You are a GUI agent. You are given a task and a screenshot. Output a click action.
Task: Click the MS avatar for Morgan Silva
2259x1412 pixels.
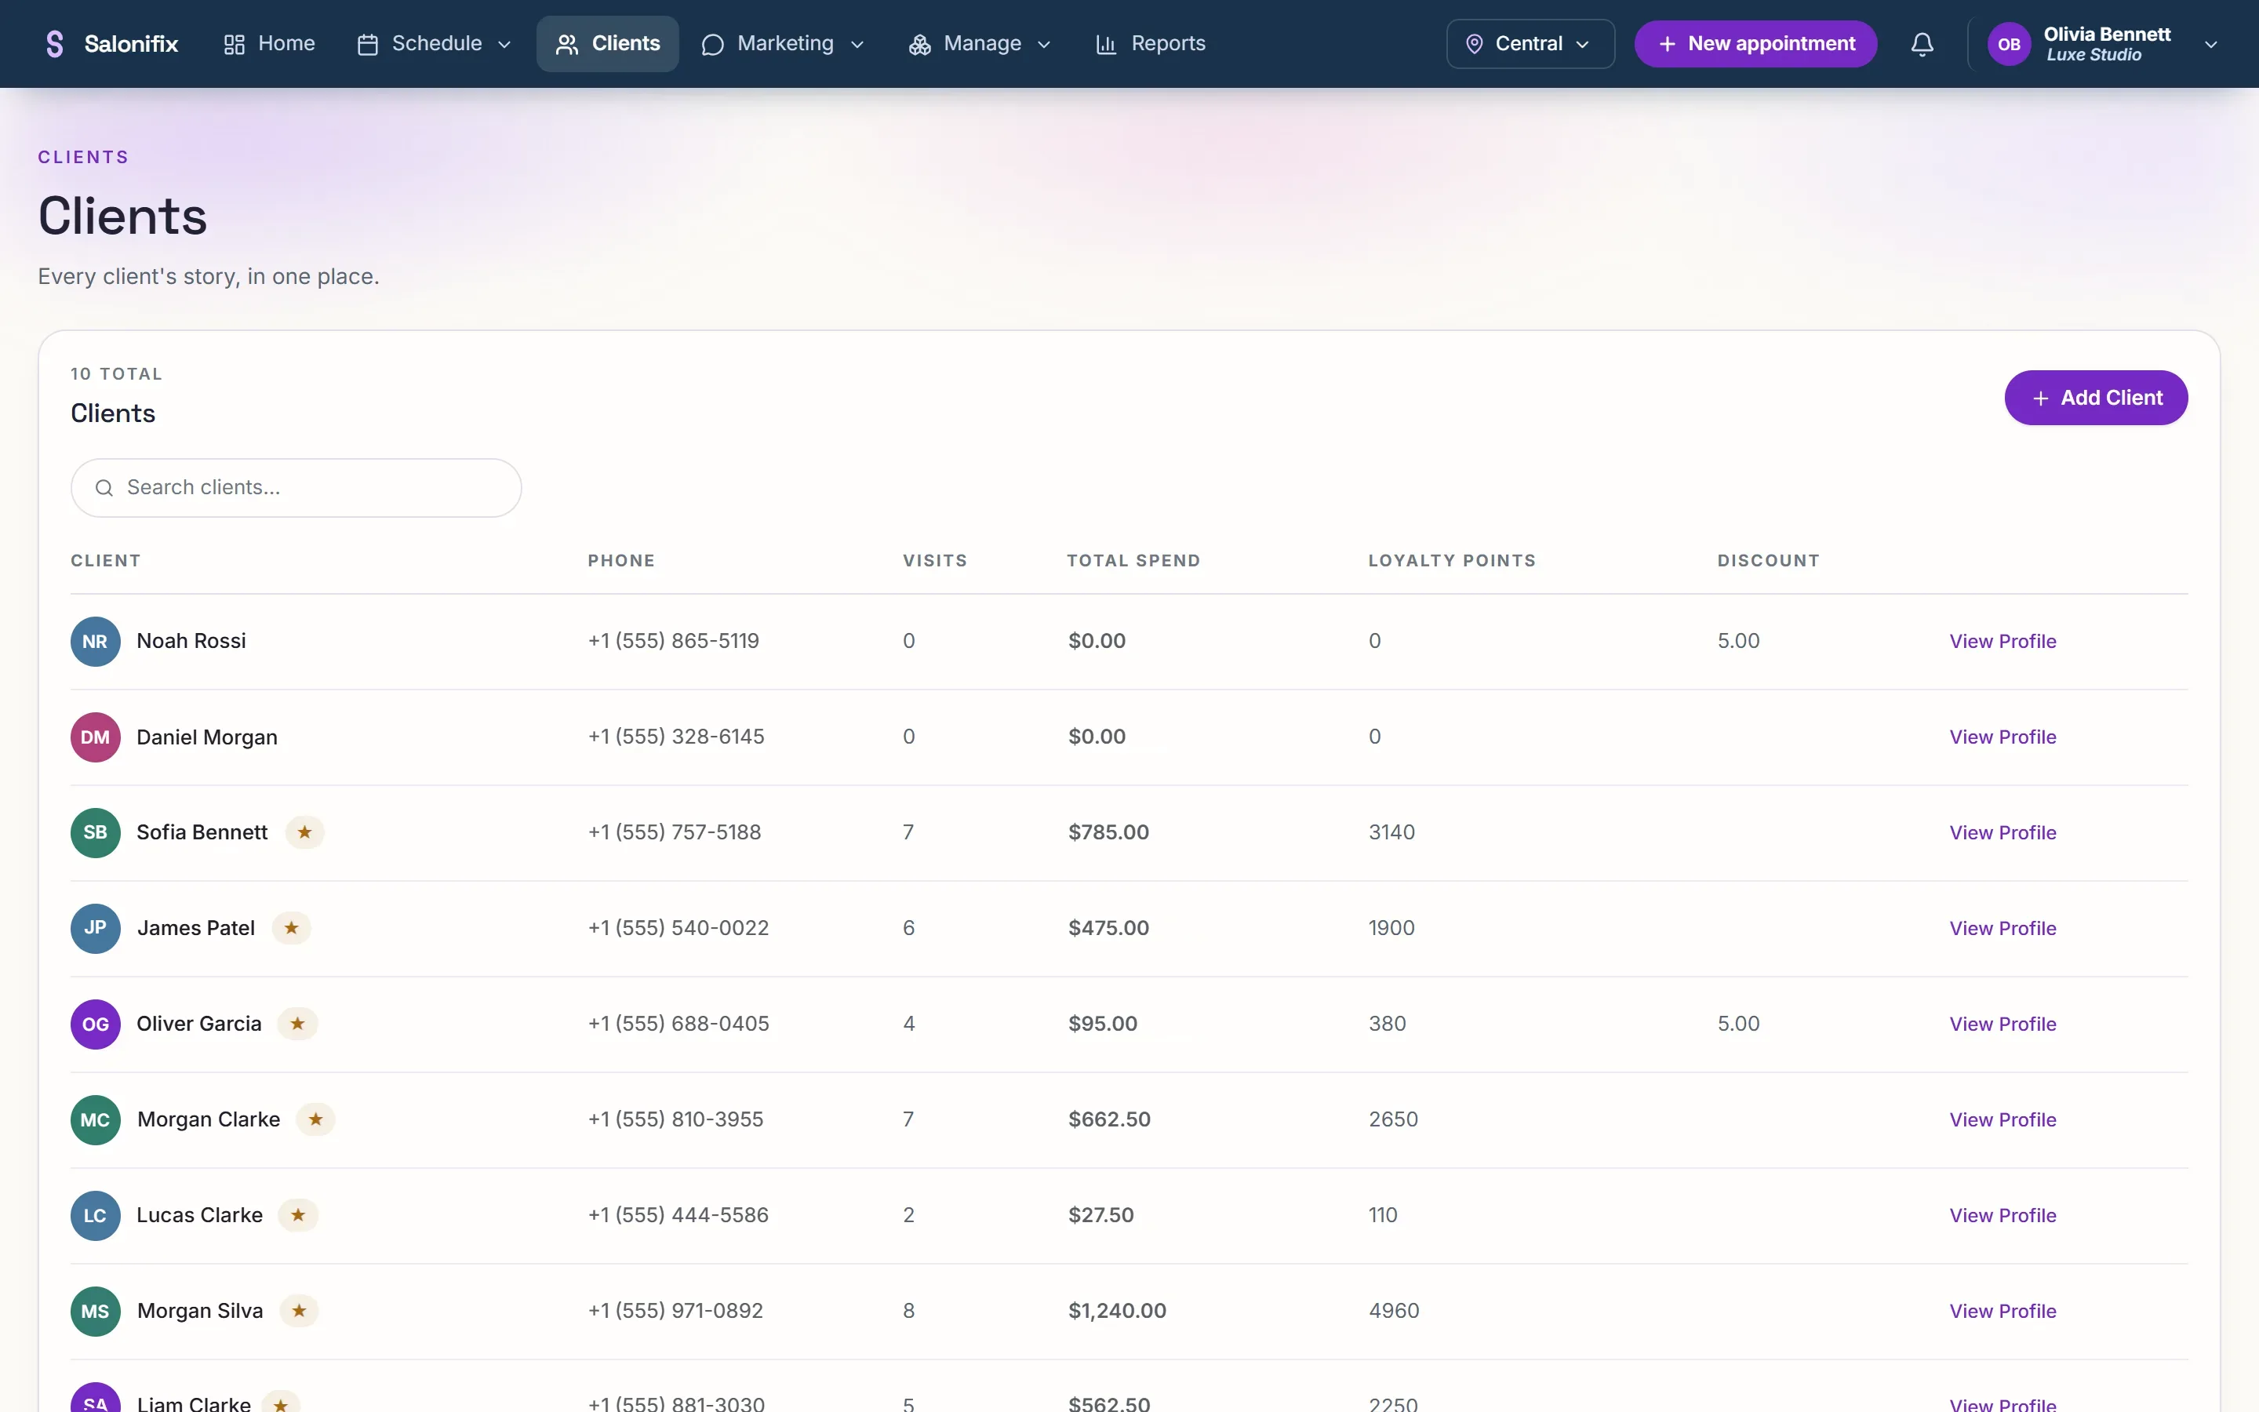[x=95, y=1311]
